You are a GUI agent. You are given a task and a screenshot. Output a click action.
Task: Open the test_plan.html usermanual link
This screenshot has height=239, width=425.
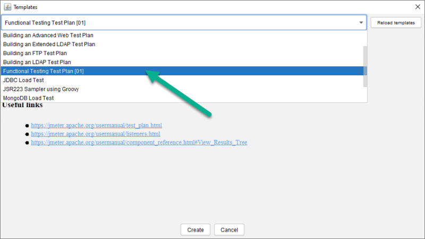point(97,125)
